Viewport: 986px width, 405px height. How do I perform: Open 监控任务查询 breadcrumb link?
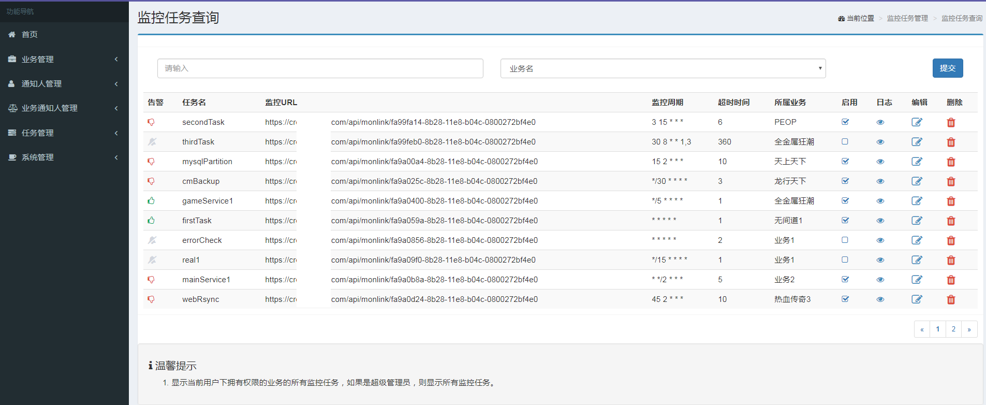tap(962, 18)
